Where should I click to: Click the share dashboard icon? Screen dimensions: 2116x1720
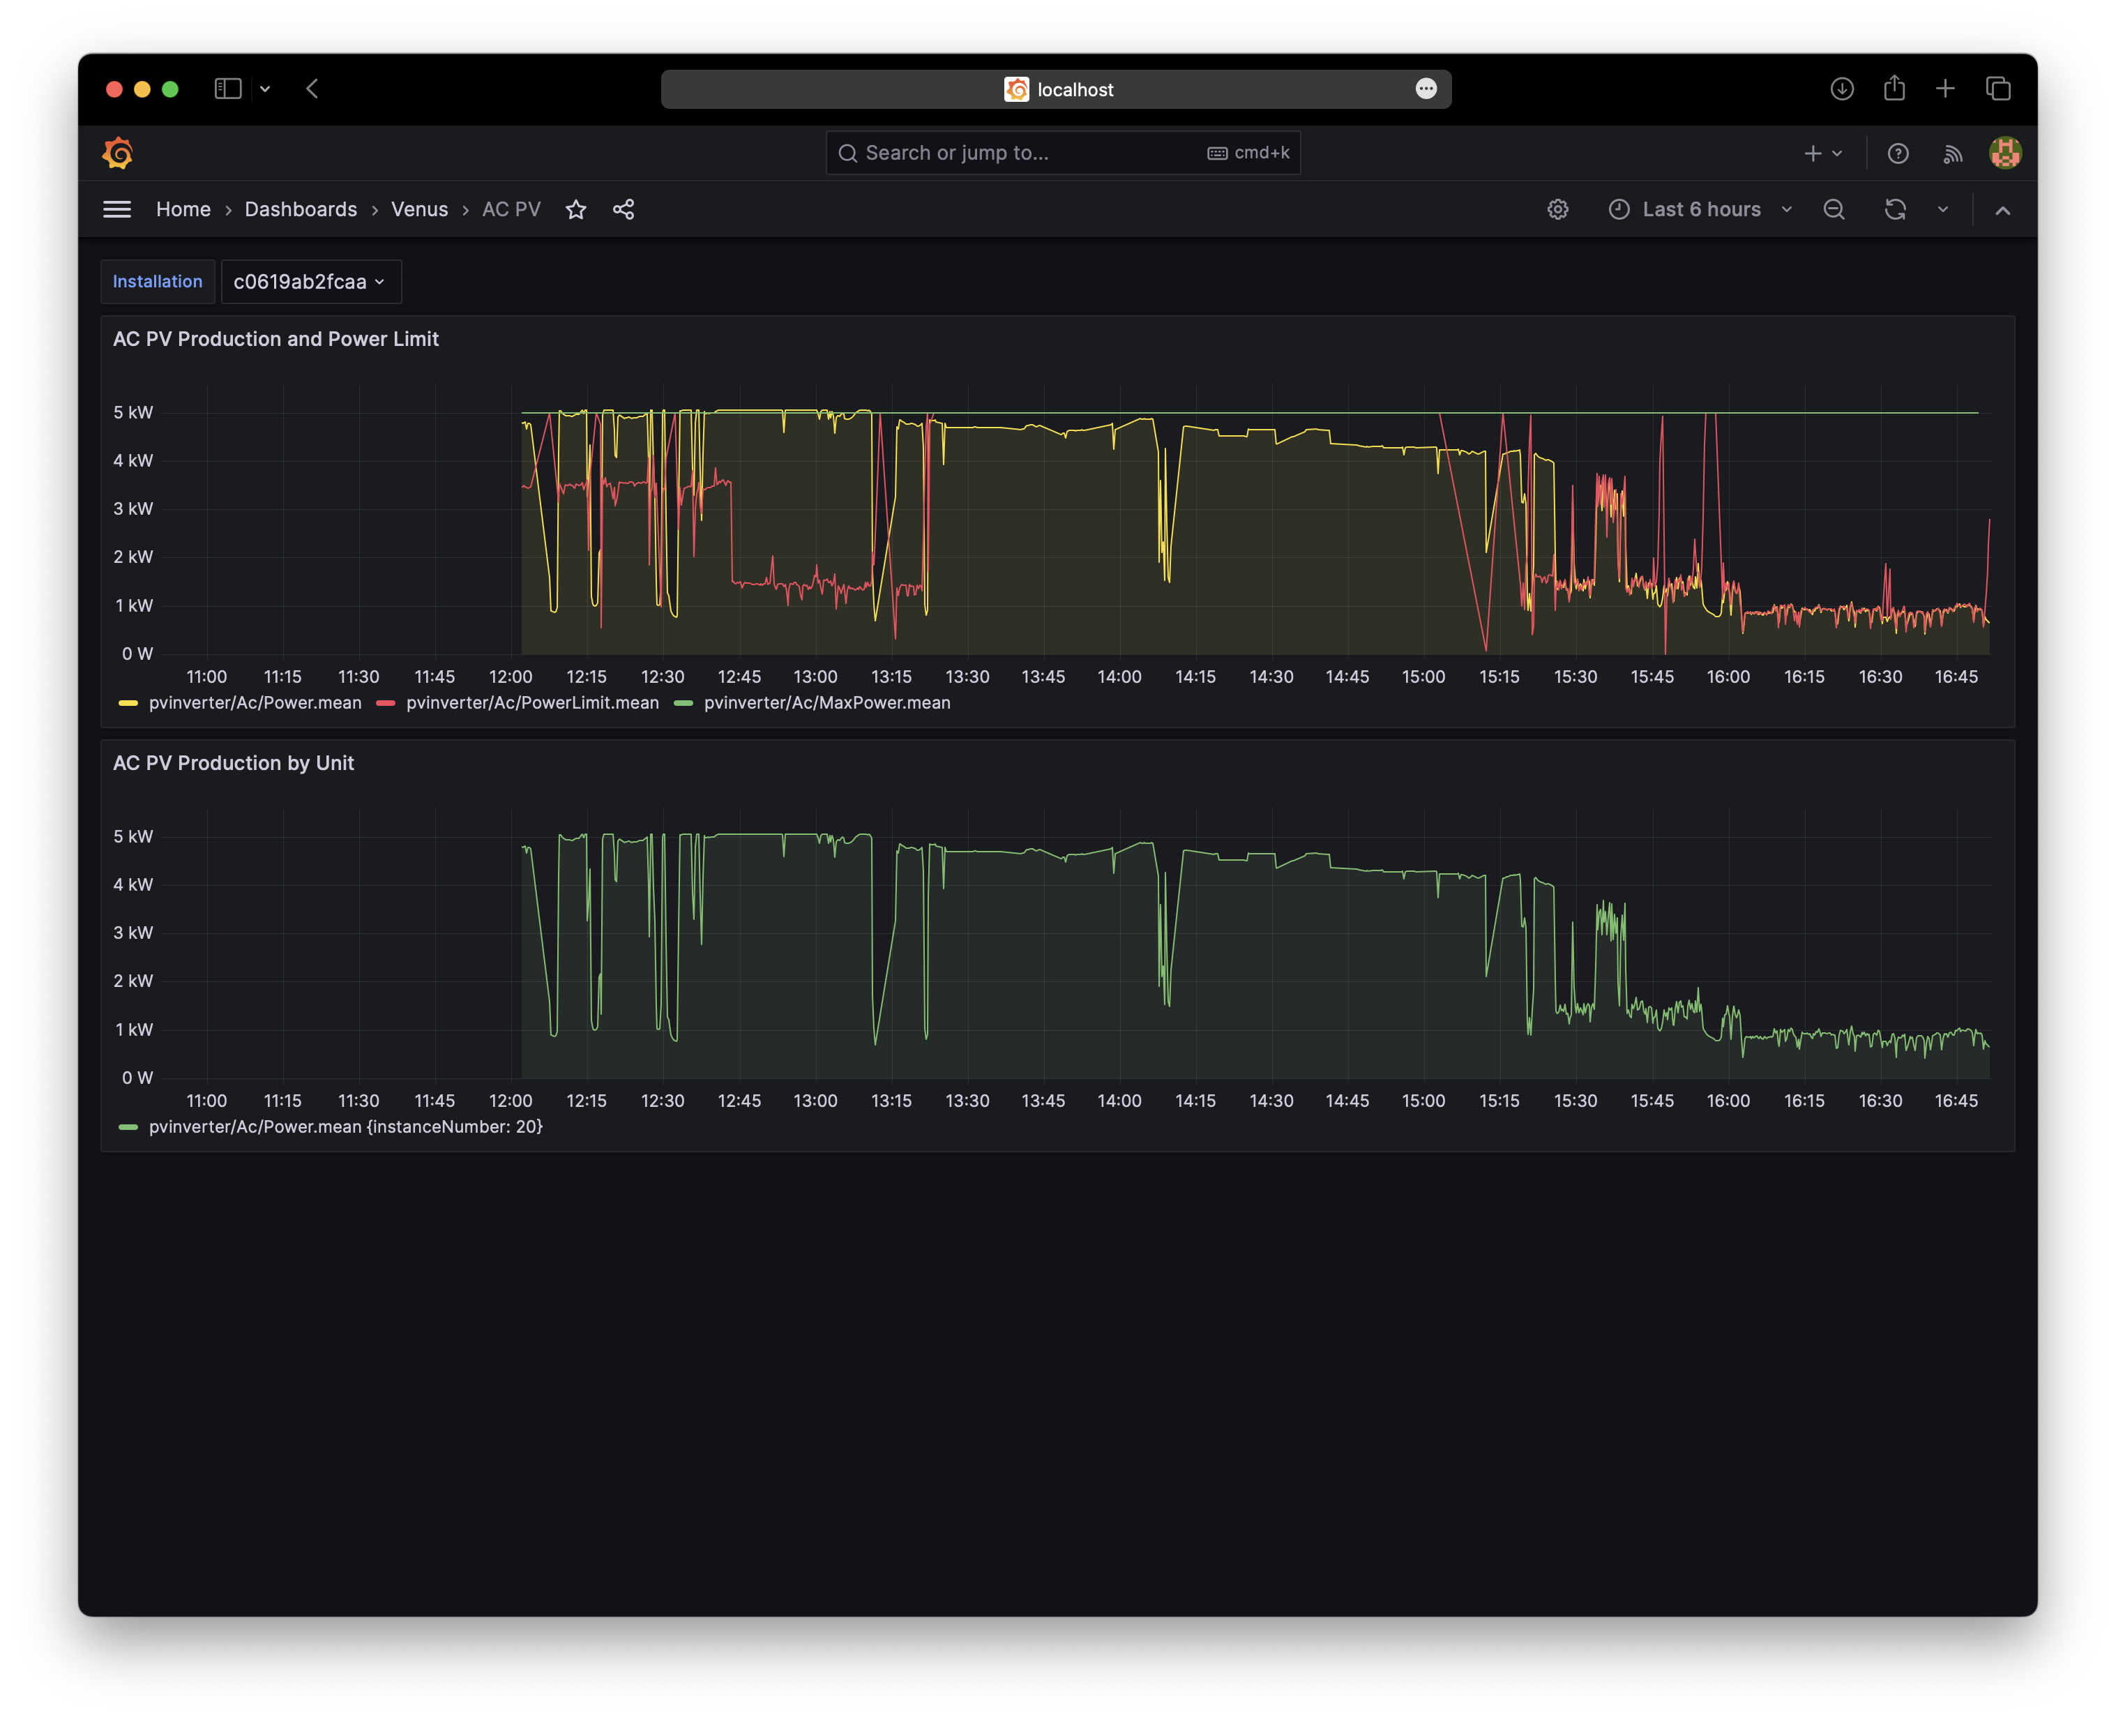(x=623, y=209)
